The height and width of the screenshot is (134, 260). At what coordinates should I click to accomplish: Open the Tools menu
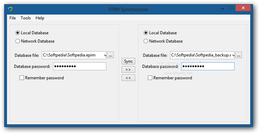[25, 18]
